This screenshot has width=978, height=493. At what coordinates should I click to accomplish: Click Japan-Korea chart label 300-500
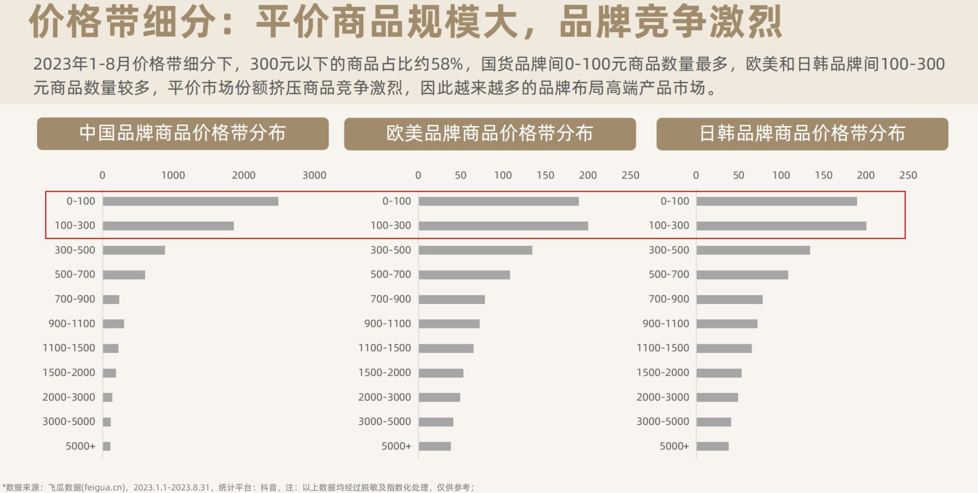point(669,250)
